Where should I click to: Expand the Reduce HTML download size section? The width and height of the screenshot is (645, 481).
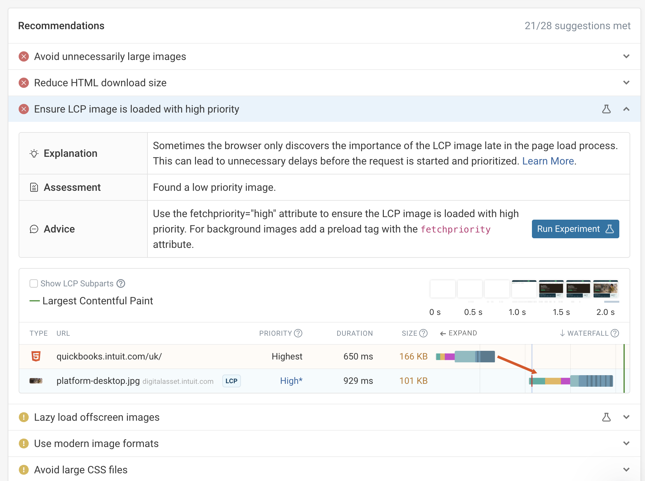pyautogui.click(x=626, y=83)
